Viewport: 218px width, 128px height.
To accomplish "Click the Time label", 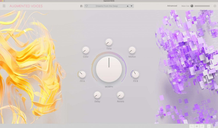I will coord(109,49).
